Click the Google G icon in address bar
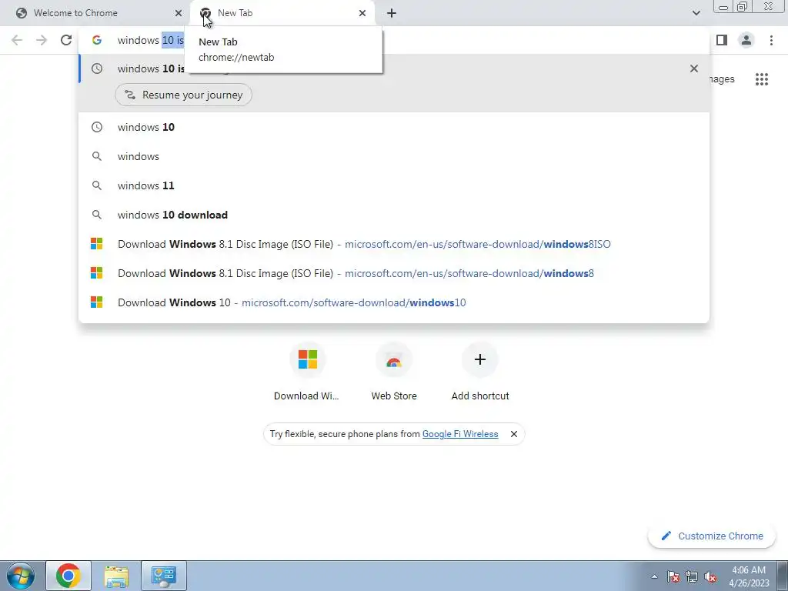 tap(97, 40)
